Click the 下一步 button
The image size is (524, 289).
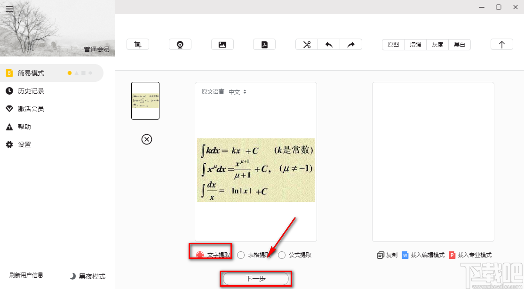click(x=256, y=279)
